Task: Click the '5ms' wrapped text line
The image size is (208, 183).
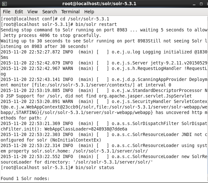Action: 5,58
